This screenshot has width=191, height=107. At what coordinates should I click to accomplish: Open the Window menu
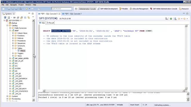[x=28, y=5]
